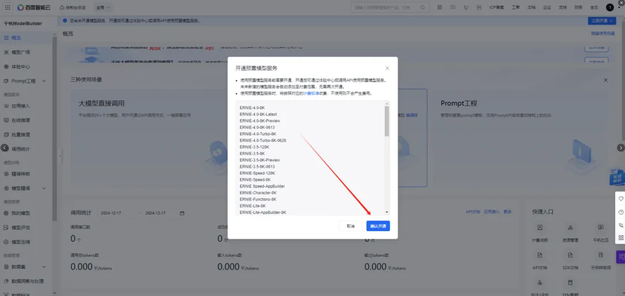This screenshot has height=296, width=625.
Task: Open the 生态 menu
Action: point(594,8)
